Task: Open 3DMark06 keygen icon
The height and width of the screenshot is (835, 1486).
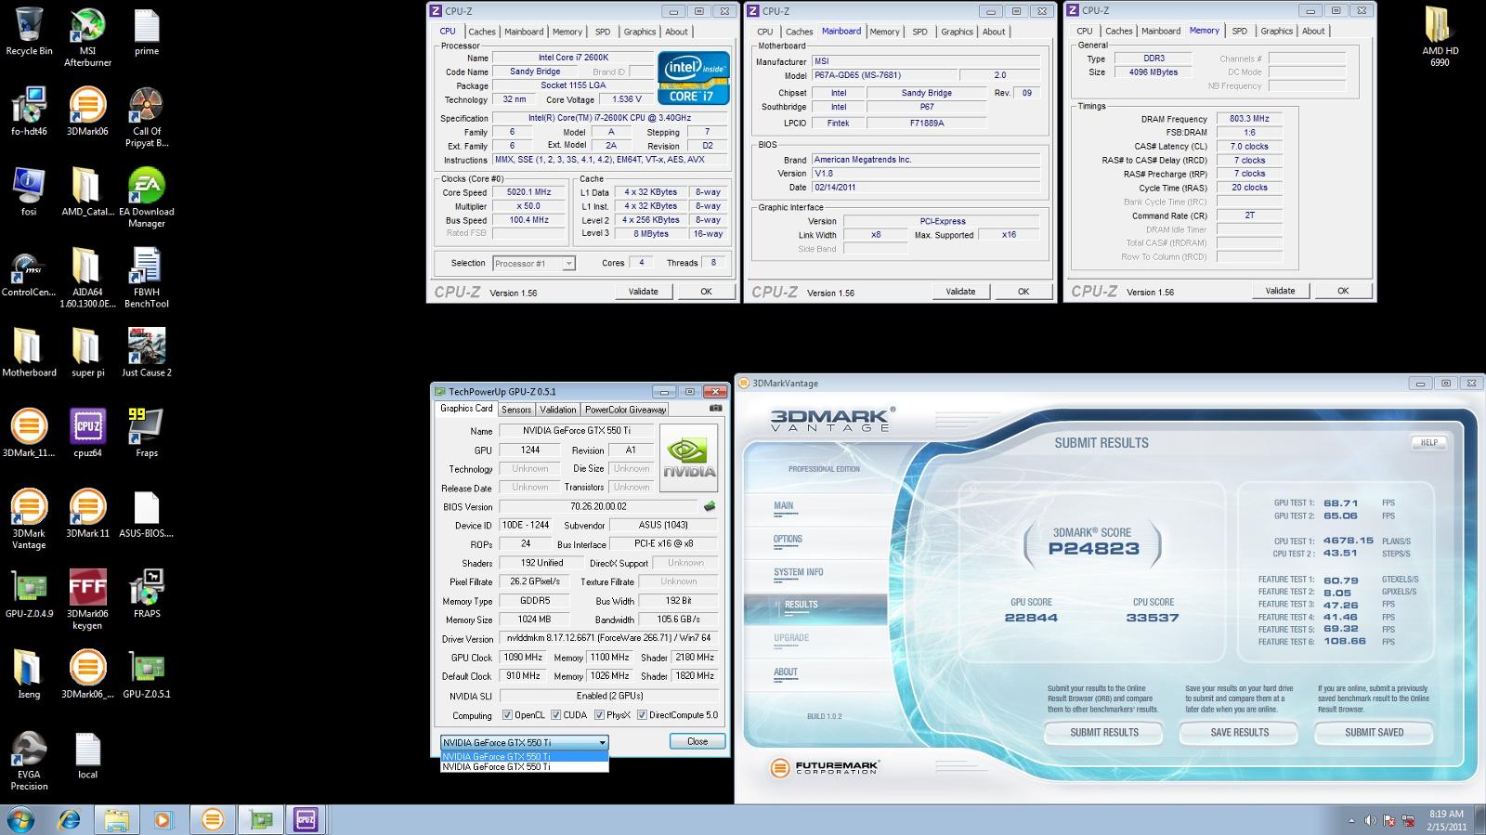Action: 87,601
